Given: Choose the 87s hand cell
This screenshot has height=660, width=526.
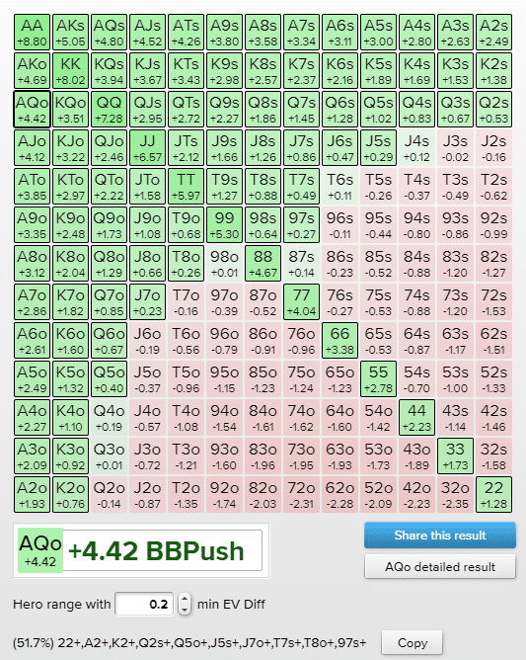Looking at the screenshot, I should (x=301, y=264).
